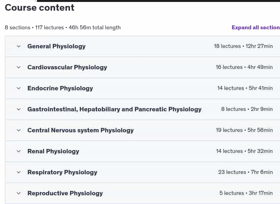Expand the Cardiovascular Physiology chevron
The height and width of the screenshot is (204, 280).
[x=19, y=67]
